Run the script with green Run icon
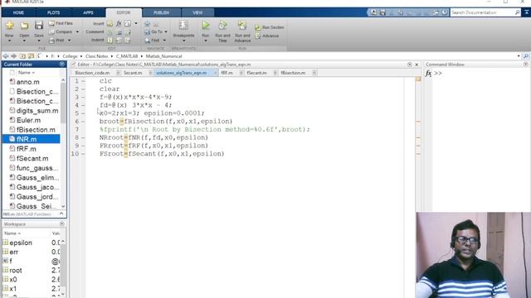Image resolution: width=531 pixels, height=298 pixels. pyautogui.click(x=206, y=26)
